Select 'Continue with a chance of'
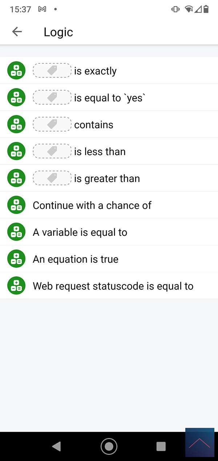 pos(92,205)
